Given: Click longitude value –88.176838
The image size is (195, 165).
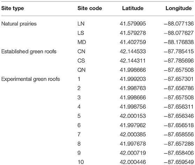Looking at the screenshot, I should 179,42.
